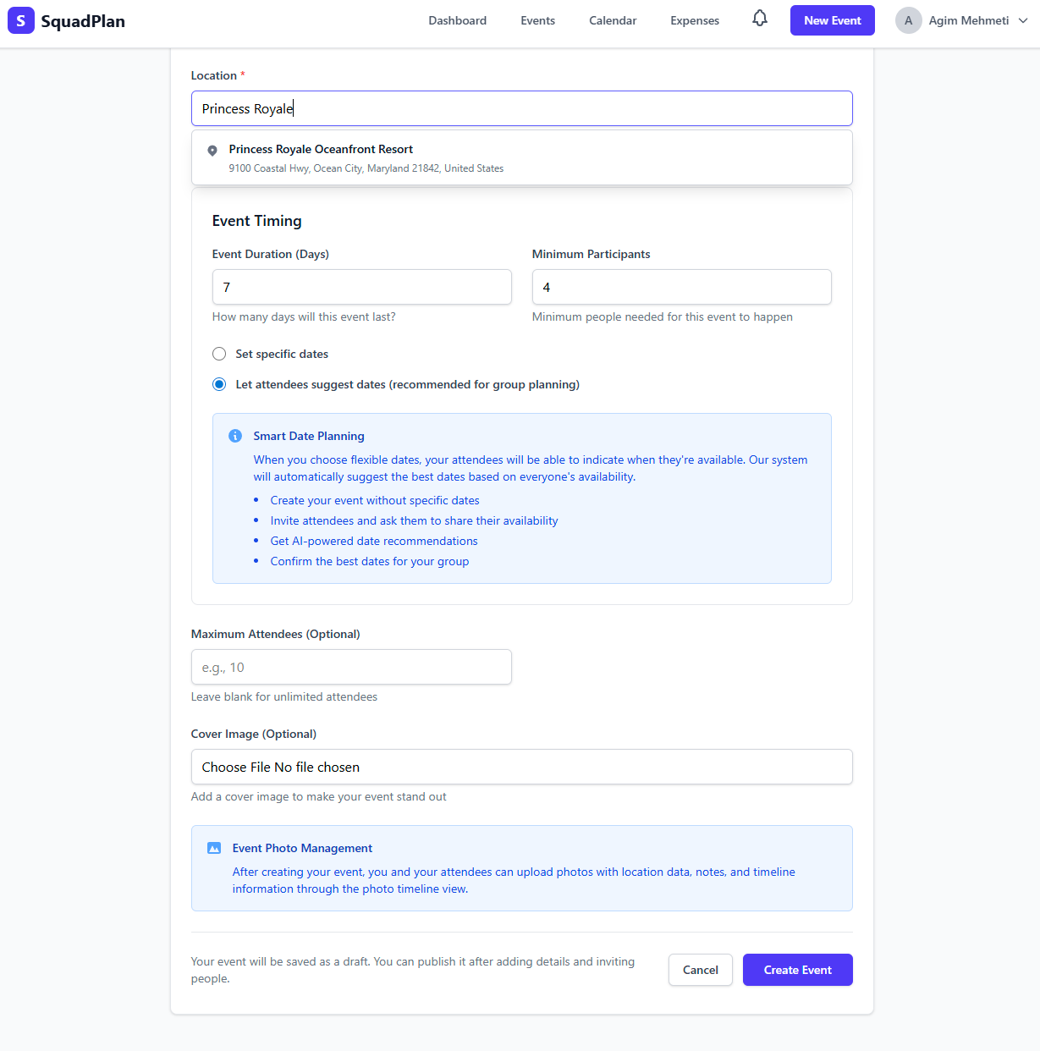Select Let attendees suggest dates option

click(219, 384)
